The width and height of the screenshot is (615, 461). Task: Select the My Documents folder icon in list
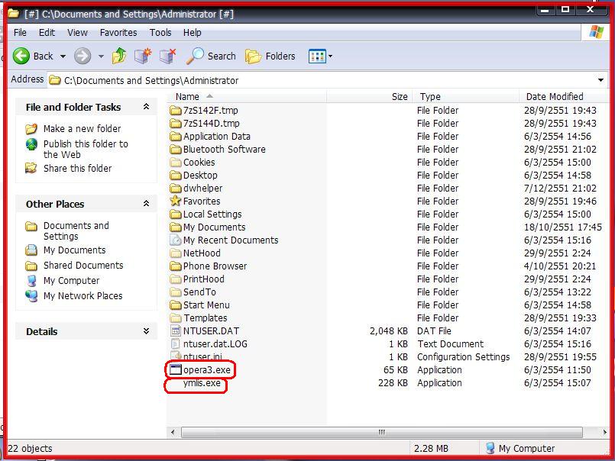[176, 227]
